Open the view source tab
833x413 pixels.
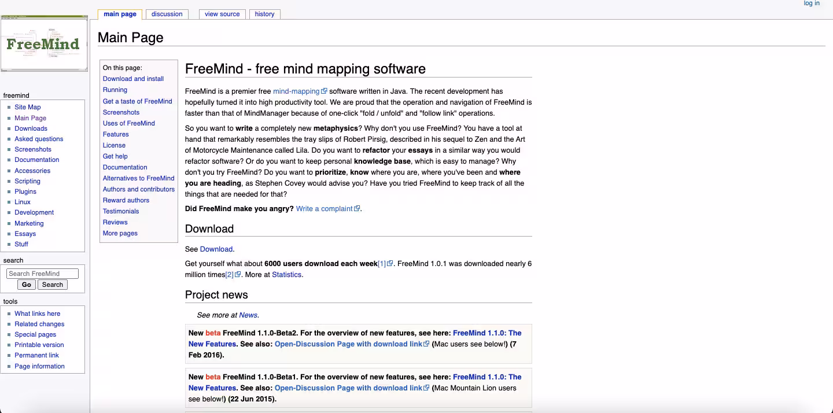pos(222,14)
